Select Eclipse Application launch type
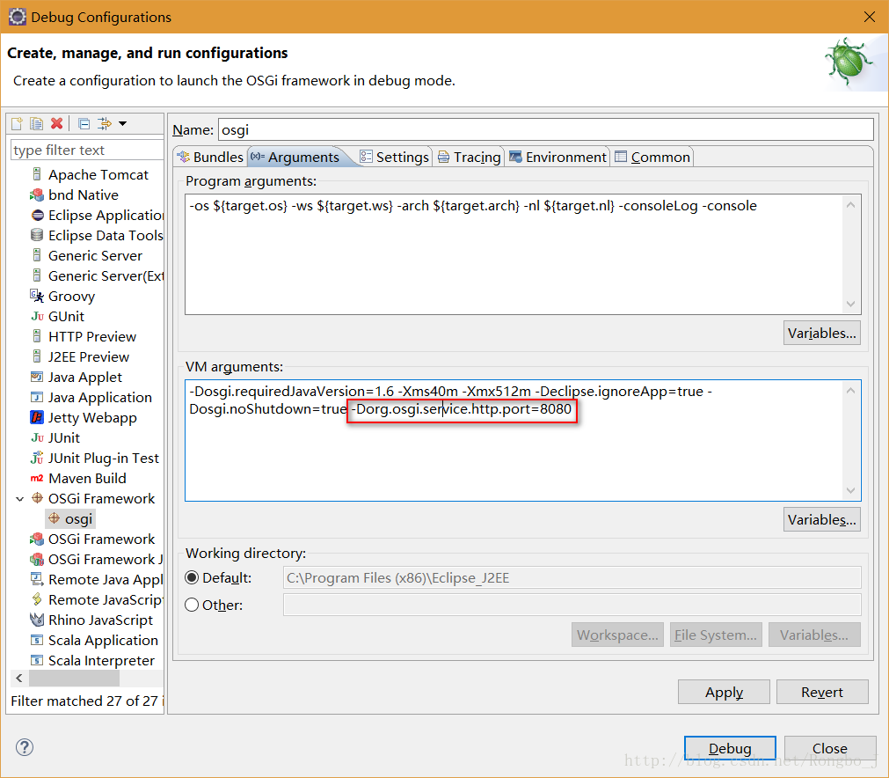The width and height of the screenshot is (889, 778). pyautogui.click(x=106, y=216)
